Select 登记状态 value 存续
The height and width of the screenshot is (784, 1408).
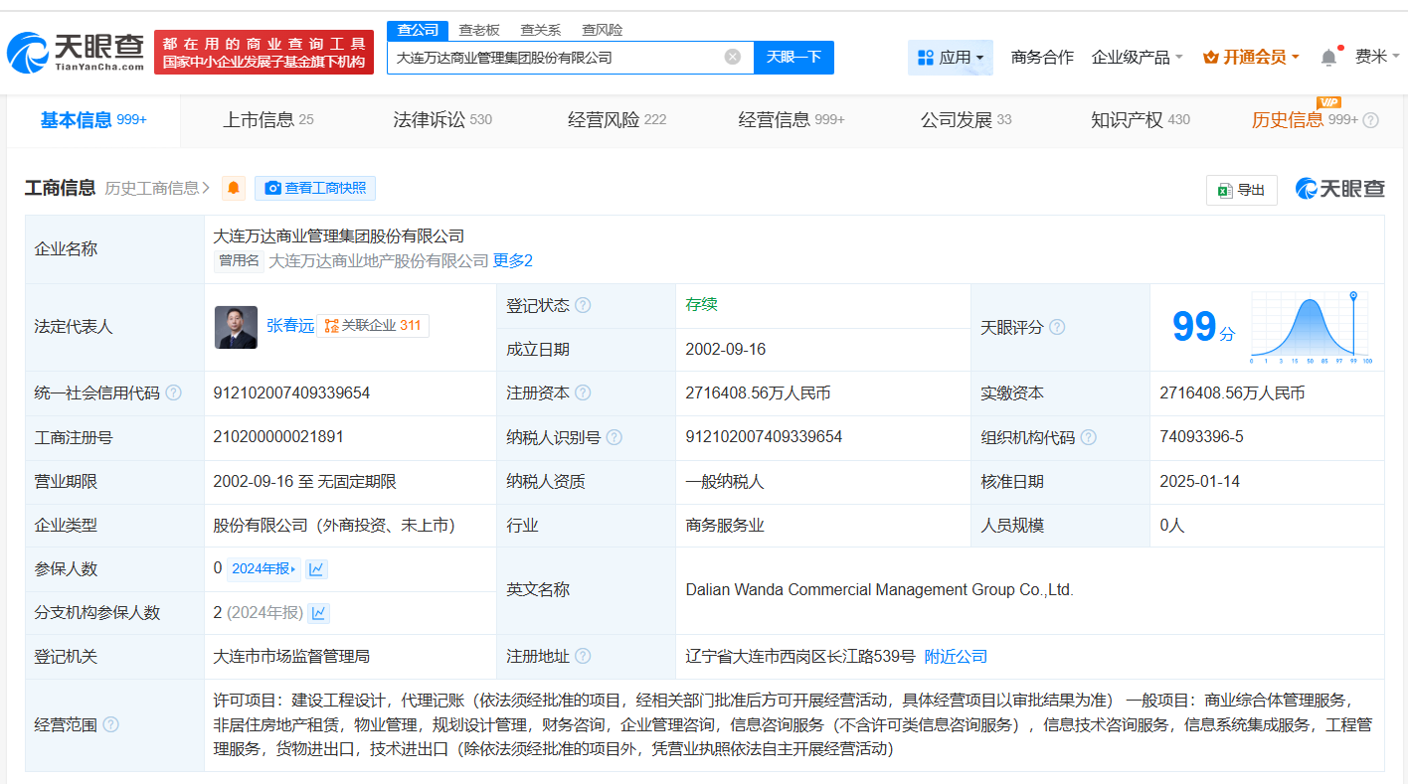point(701,304)
